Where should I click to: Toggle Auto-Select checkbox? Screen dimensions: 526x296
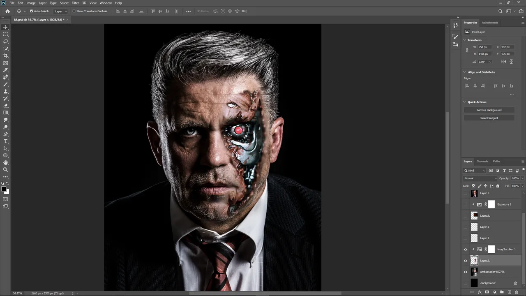click(x=32, y=11)
